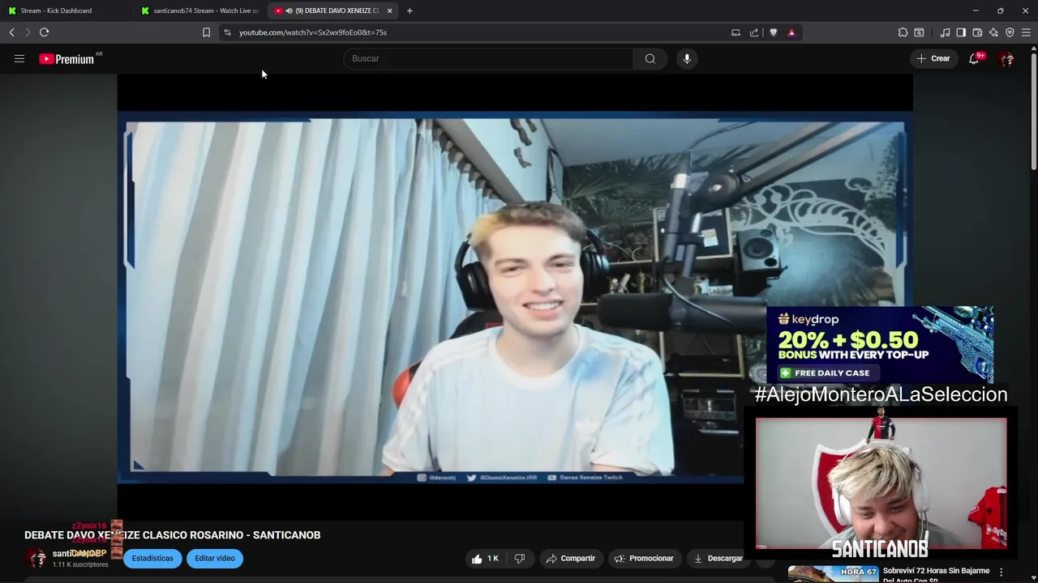Image resolution: width=1038 pixels, height=583 pixels.
Task: Click the Editar video button
Action: tap(215, 558)
